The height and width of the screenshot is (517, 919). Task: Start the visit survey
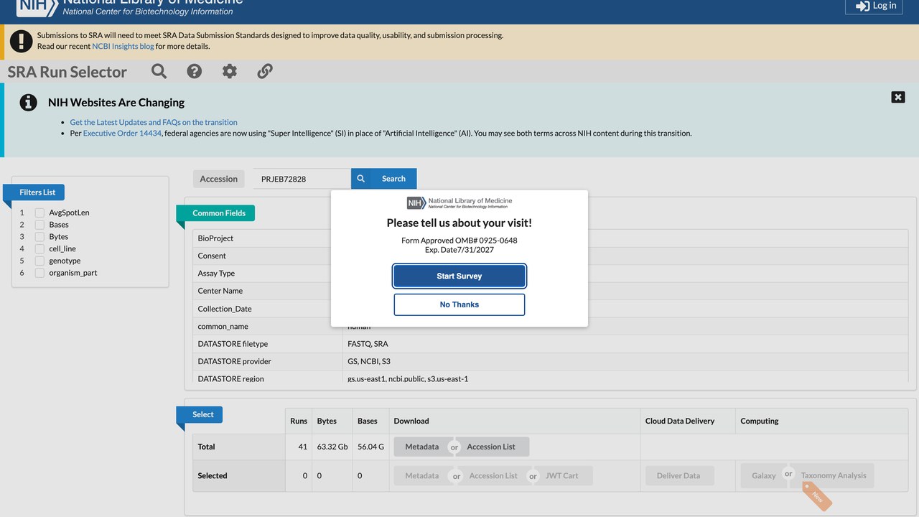pyautogui.click(x=459, y=276)
